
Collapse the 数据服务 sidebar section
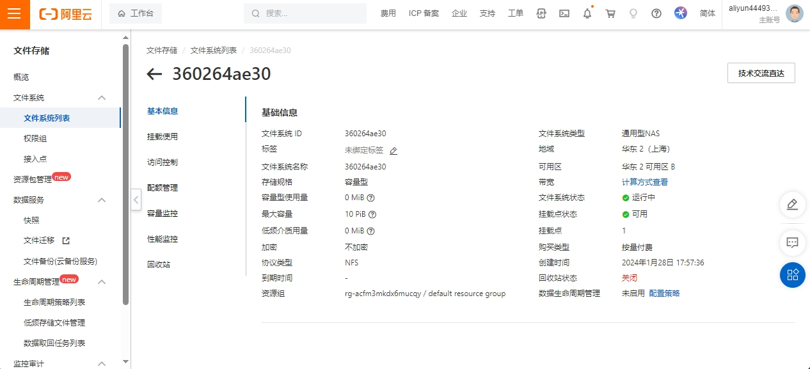[x=101, y=200]
